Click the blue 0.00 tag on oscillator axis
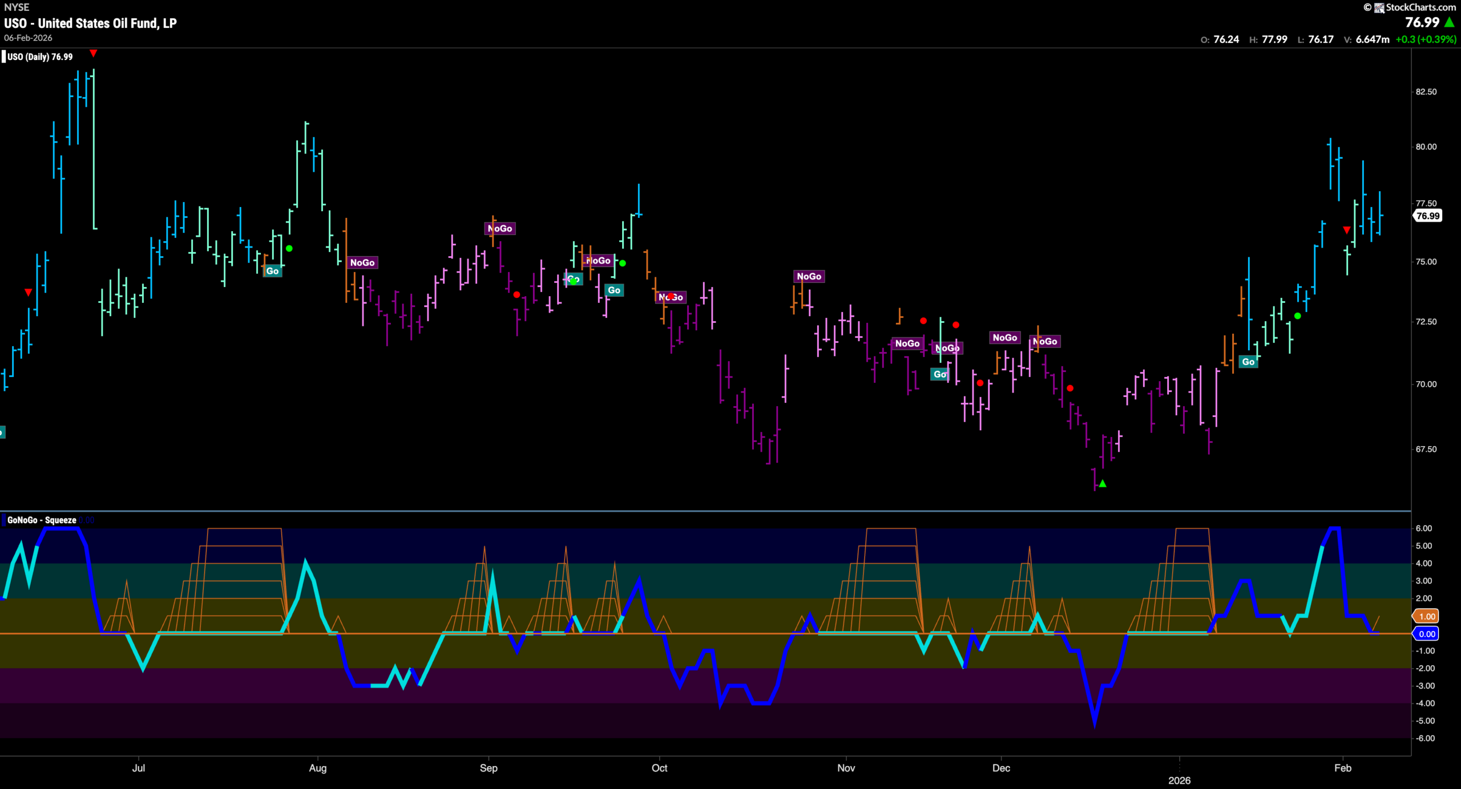Image resolution: width=1461 pixels, height=789 pixels. pyautogui.click(x=1426, y=634)
